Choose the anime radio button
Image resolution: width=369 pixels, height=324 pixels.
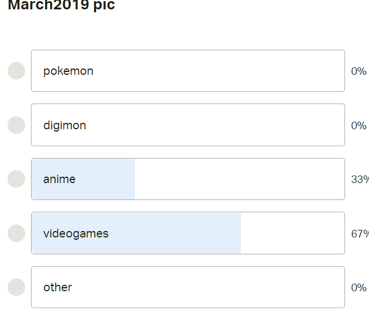click(x=16, y=179)
